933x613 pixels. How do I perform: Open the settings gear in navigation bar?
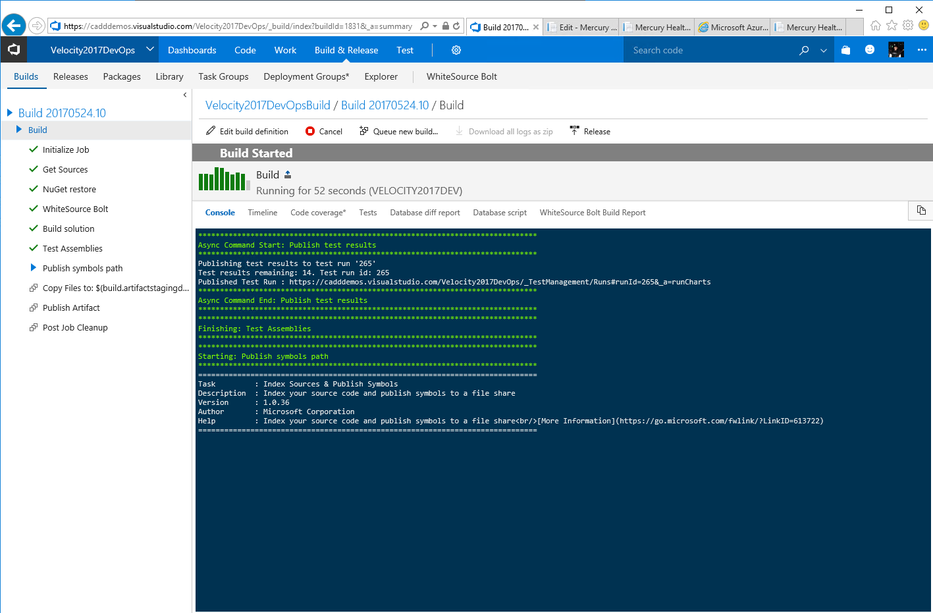tap(456, 50)
